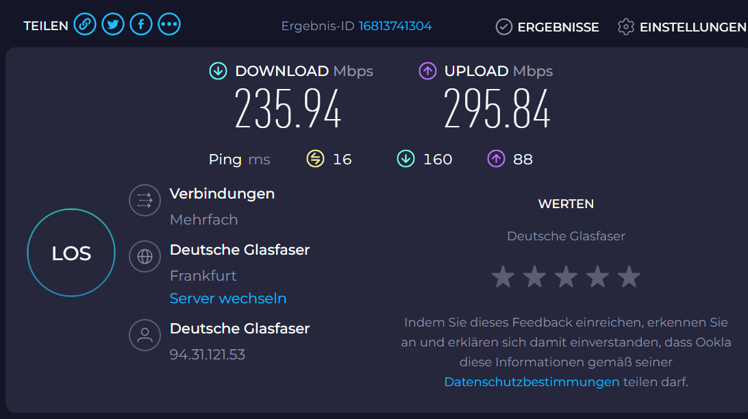
Task: Start a new test with LOS button
Action: (71, 253)
